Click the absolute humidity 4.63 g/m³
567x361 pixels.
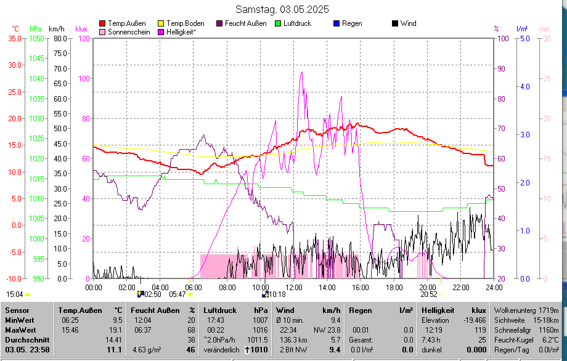click(x=147, y=350)
